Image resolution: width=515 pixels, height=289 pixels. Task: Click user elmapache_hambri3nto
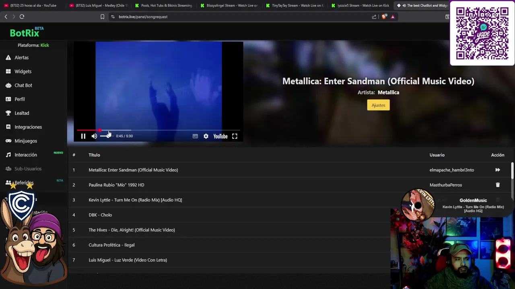[451, 170]
